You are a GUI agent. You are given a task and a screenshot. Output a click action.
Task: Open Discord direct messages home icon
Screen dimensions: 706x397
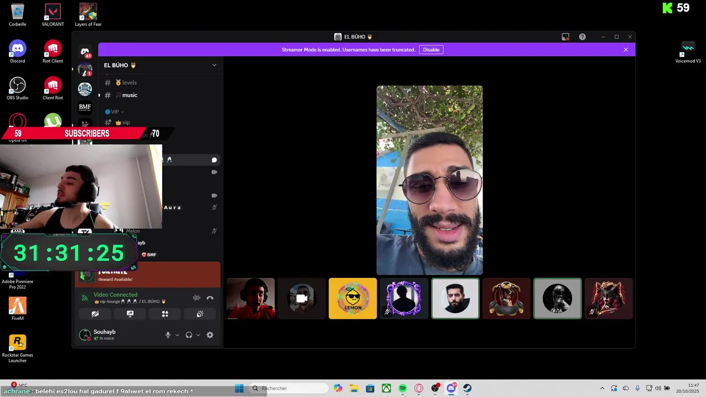click(x=85, y=52)
